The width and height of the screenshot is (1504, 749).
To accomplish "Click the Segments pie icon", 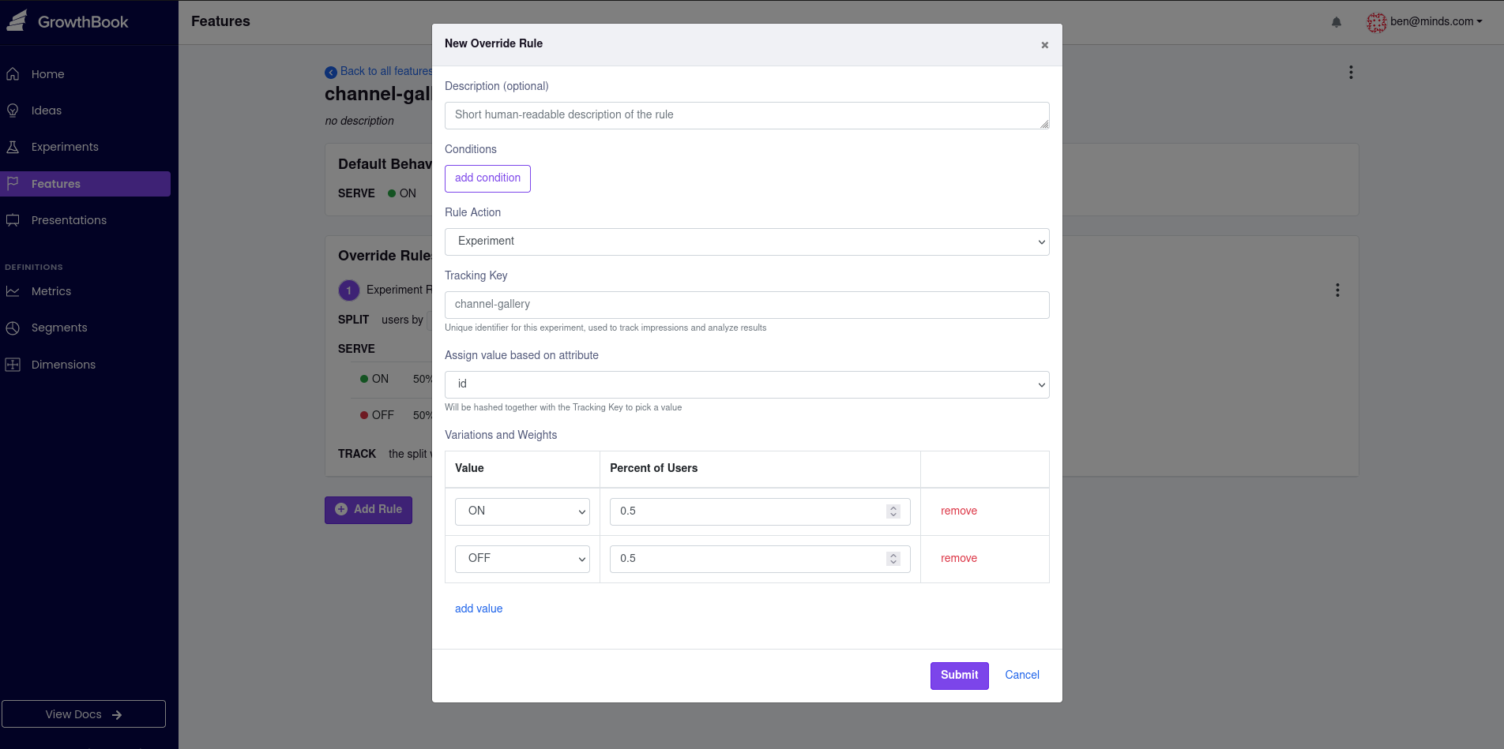I will tap(13, 328).
